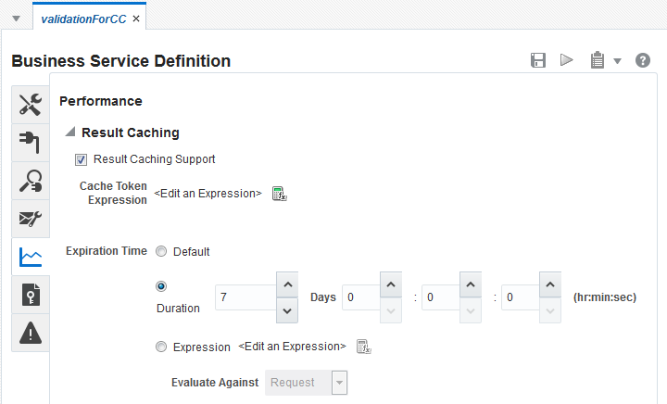Click the Run green arrow icon
Screen dimensions: 667x404
(x=566, y=60)
